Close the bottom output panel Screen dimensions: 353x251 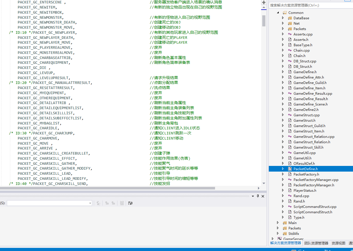pyautogui.click(x=263, y=196)
